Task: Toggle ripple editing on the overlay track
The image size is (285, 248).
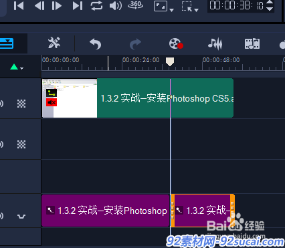Action: point(21,144)
